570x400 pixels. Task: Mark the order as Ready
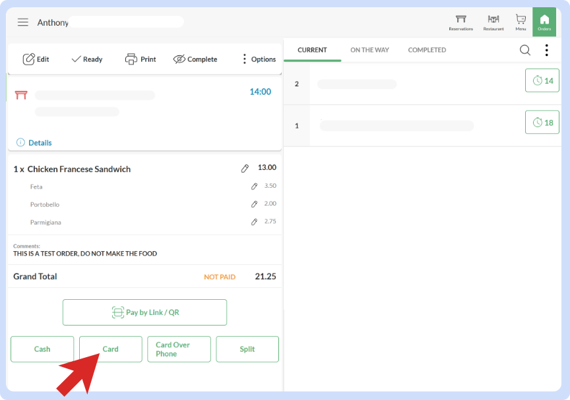(86, 59)
